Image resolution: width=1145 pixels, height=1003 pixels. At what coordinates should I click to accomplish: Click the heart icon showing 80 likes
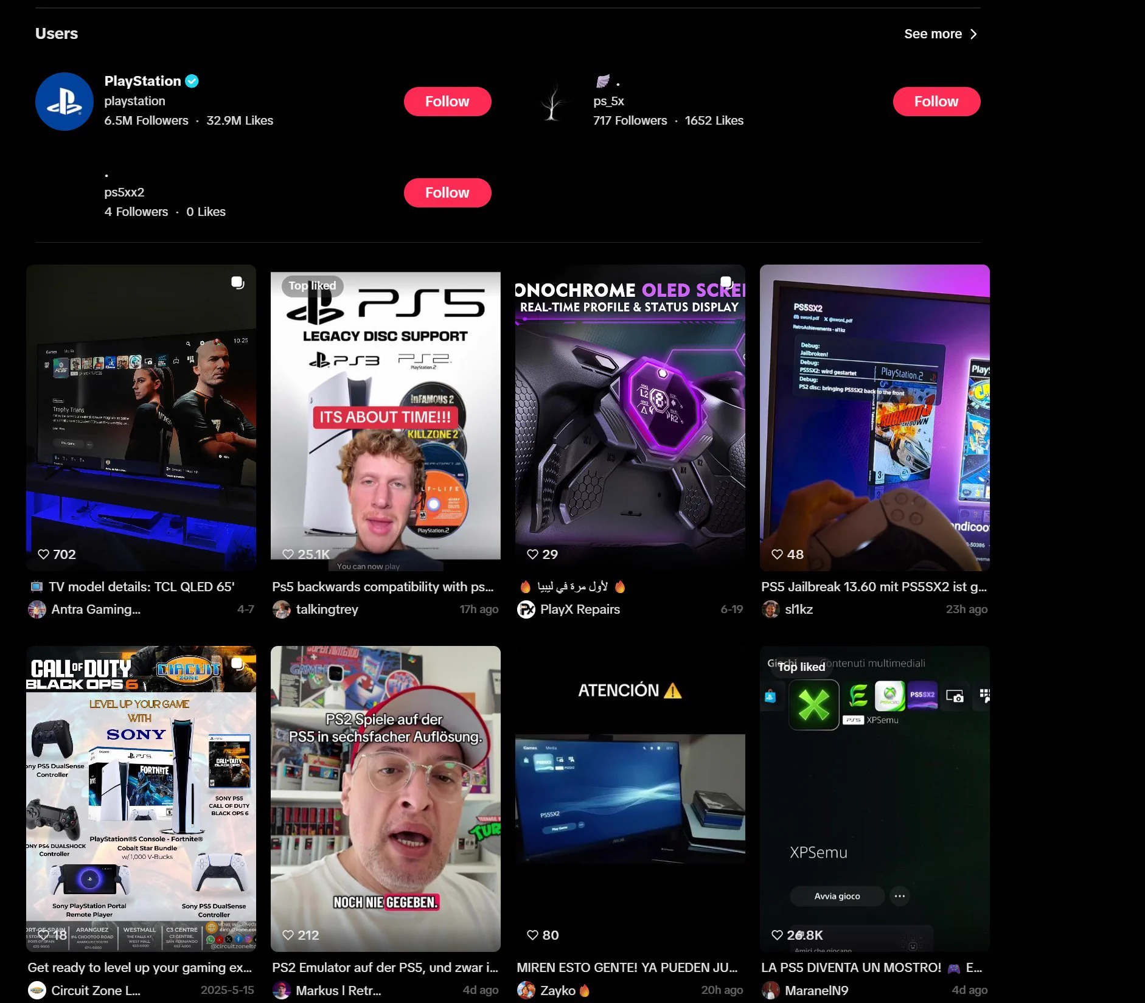[532, 935]
